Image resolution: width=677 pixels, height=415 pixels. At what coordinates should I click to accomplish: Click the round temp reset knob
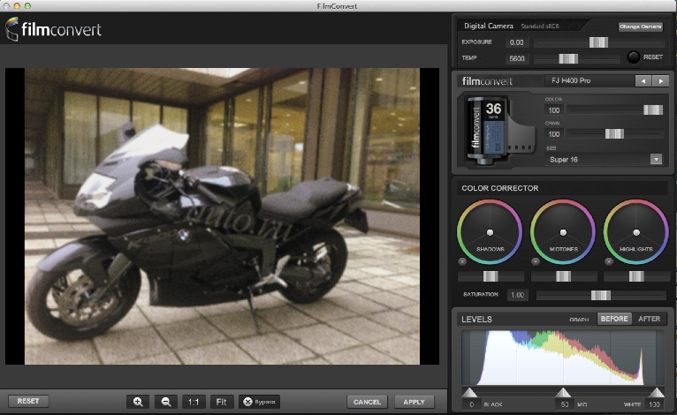click(x=633, y=57)
